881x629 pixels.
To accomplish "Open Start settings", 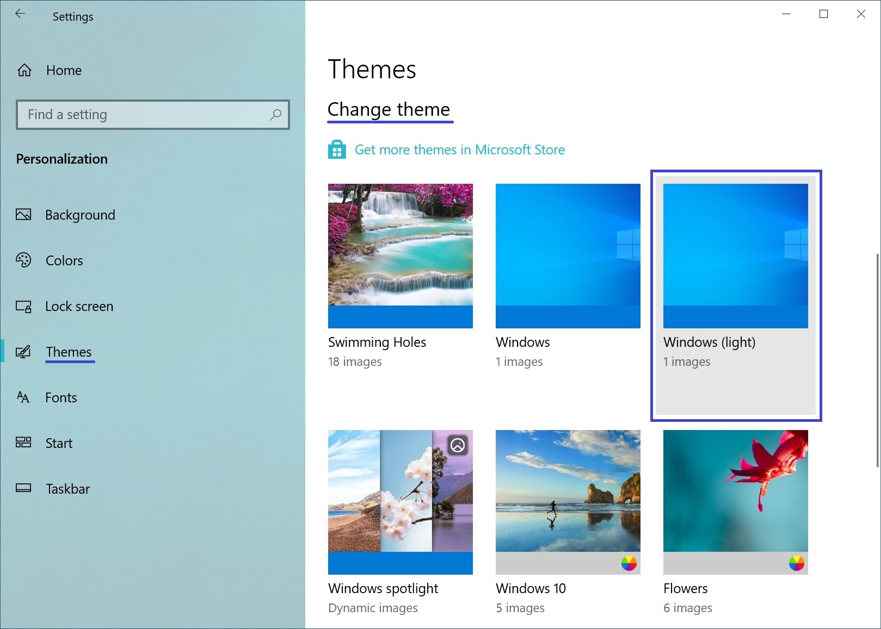I will coord(59,443).
